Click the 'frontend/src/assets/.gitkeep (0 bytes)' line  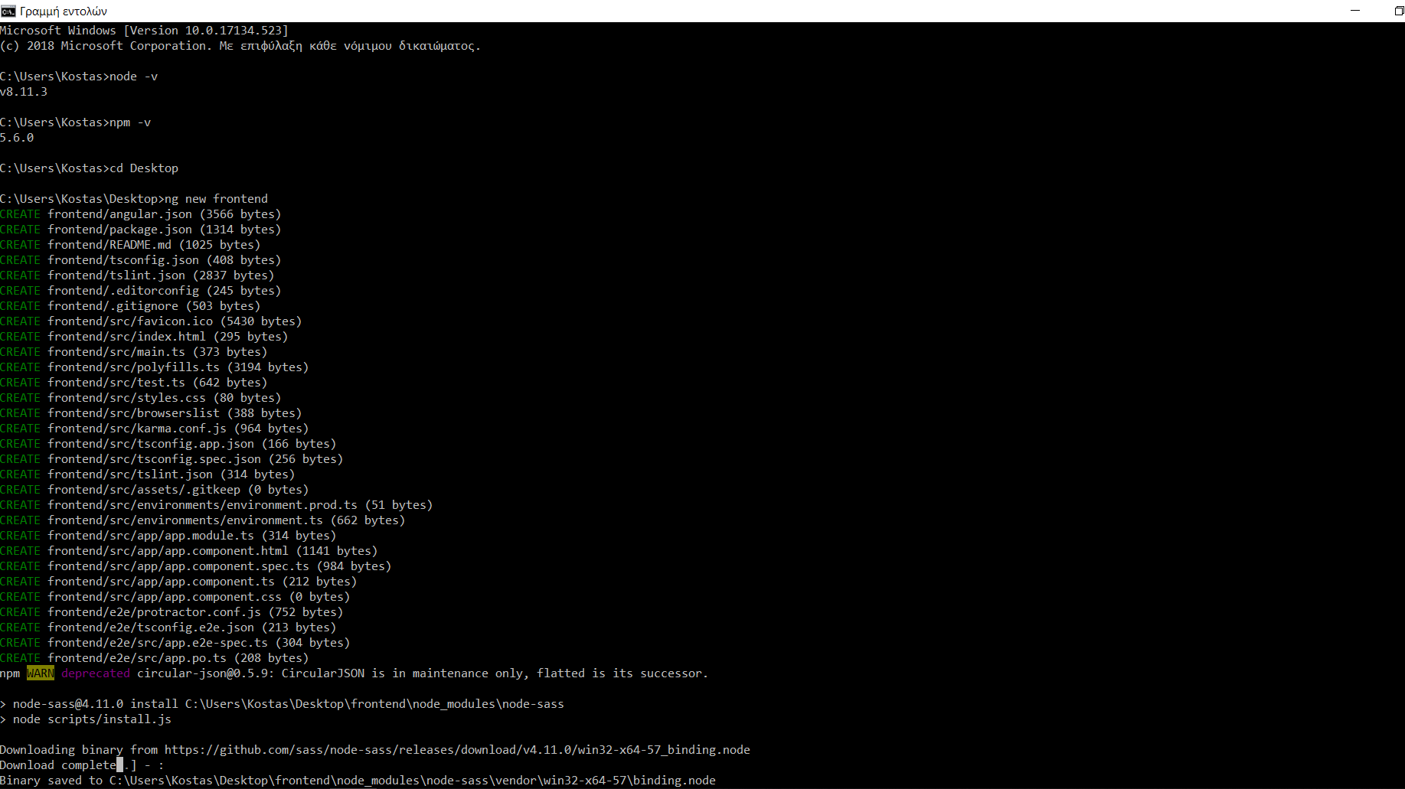155,490
